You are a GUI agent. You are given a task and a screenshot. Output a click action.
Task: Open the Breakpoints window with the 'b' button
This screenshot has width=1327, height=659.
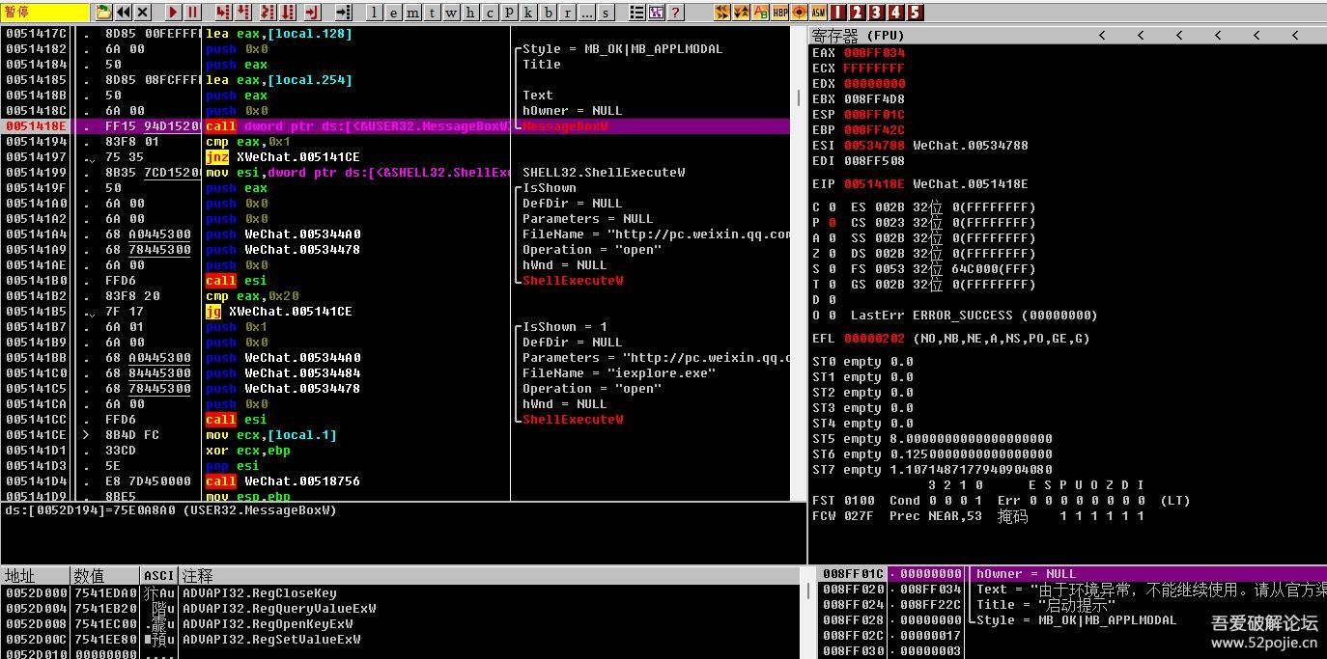[x=549, y=13]
